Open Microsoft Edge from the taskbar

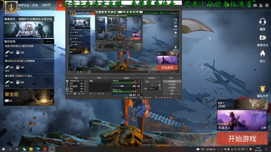(38, 149)
